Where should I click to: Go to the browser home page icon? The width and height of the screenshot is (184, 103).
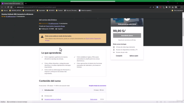coord(11,7)
